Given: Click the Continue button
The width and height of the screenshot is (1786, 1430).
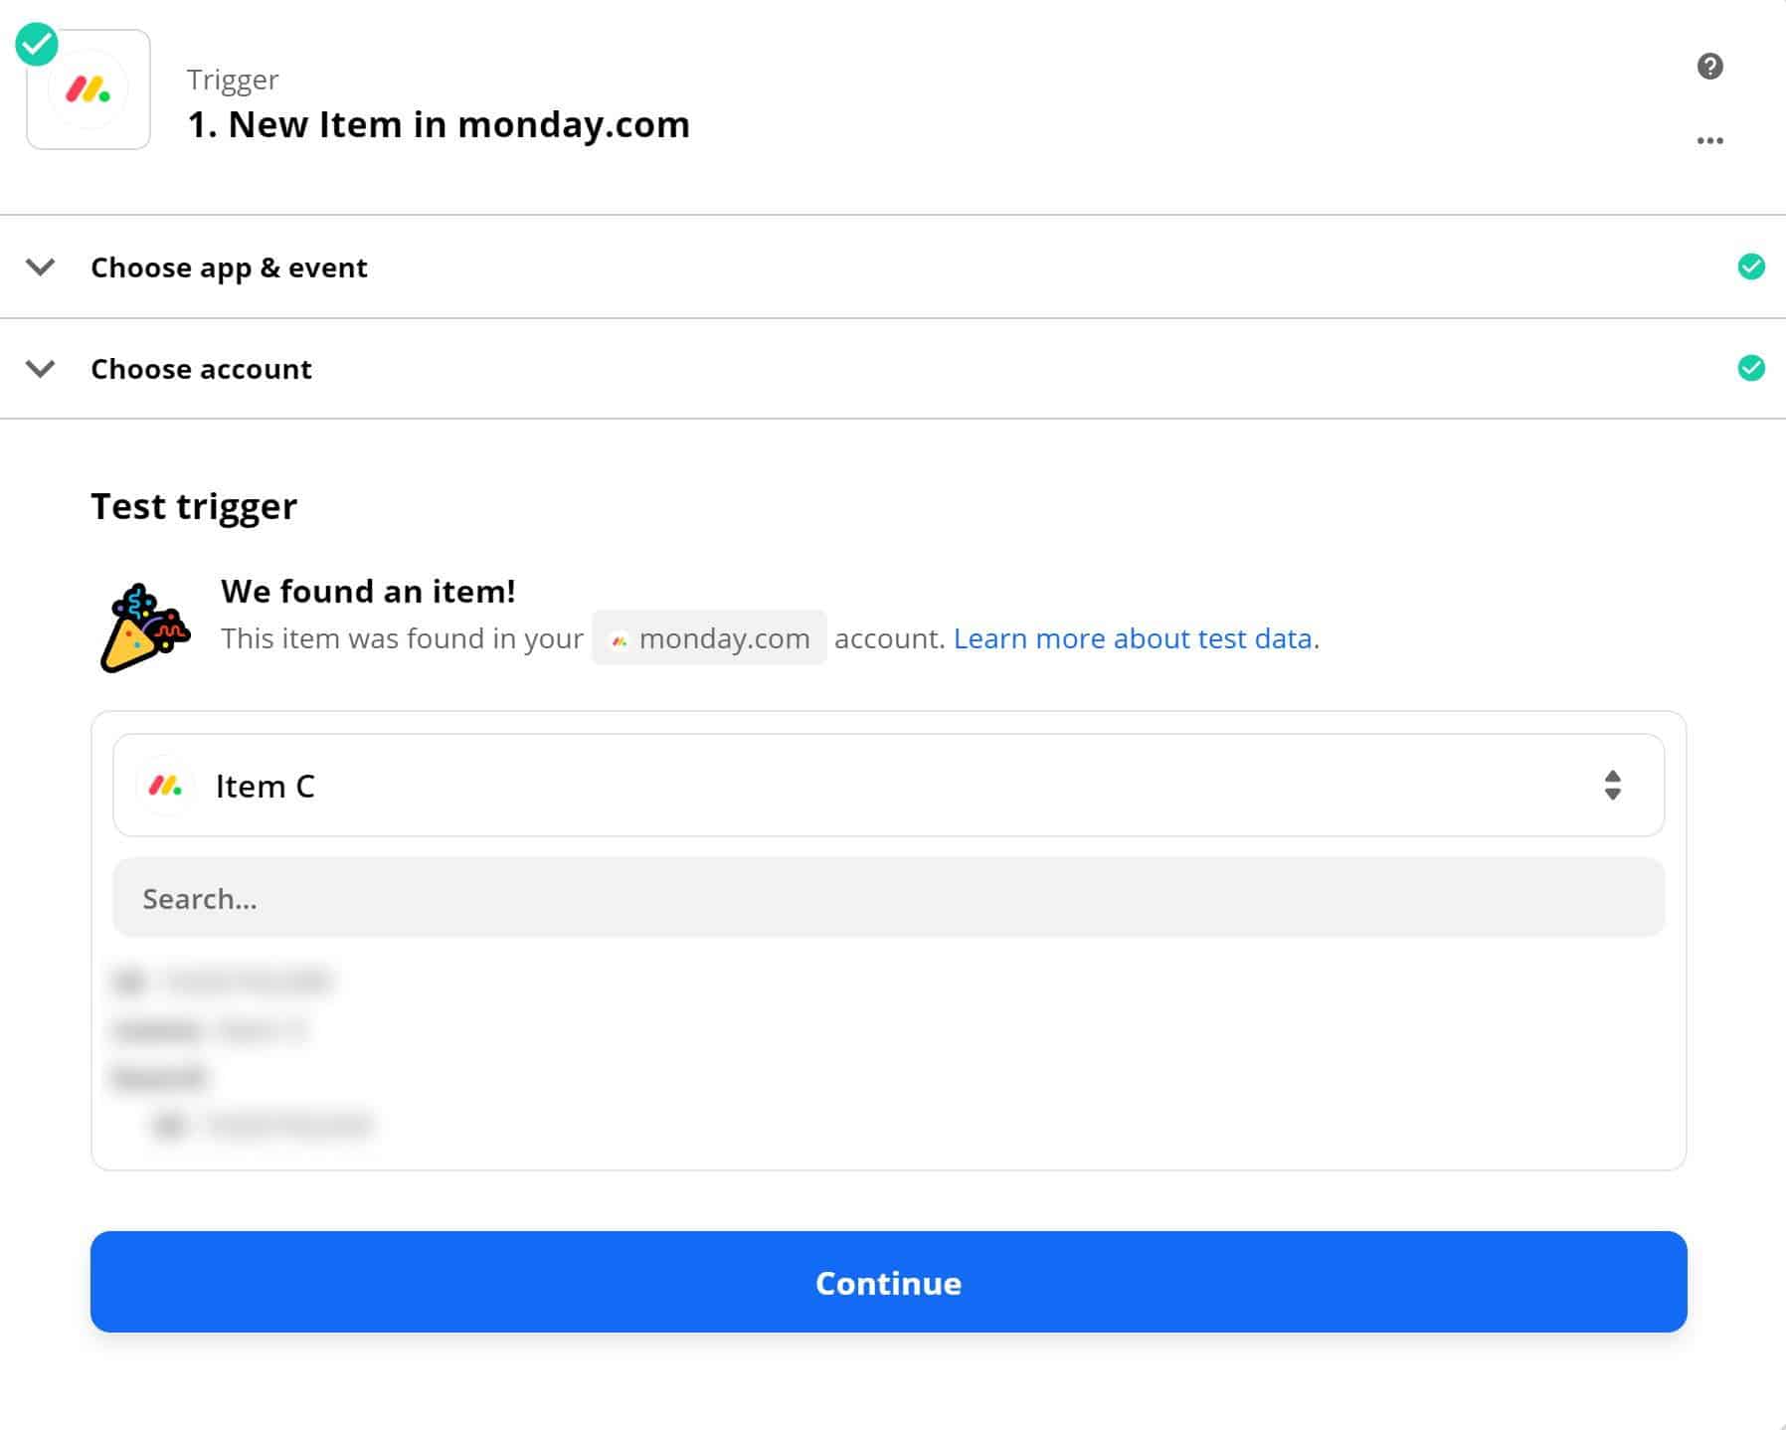Looking at the screenshot, I should click(x=888, y=1282).
